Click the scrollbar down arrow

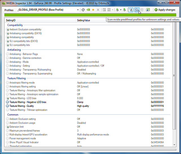[174, 145]
